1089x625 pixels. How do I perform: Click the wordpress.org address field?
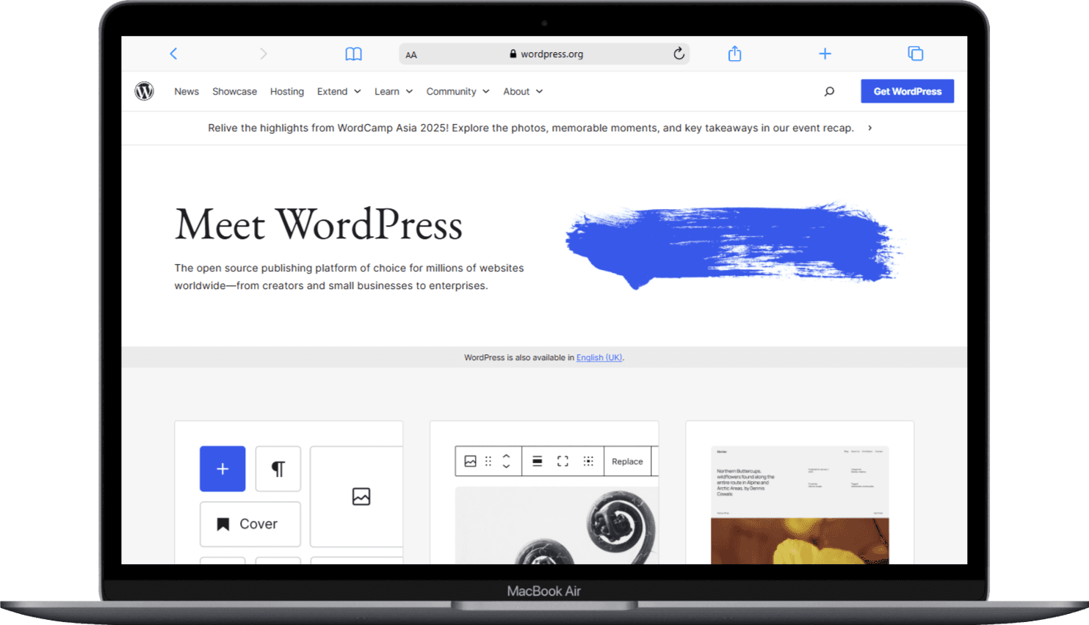click(x=544, y=54)
